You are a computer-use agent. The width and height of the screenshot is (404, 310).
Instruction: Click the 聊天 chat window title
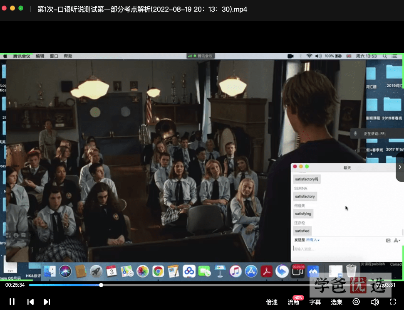(347, 168)
